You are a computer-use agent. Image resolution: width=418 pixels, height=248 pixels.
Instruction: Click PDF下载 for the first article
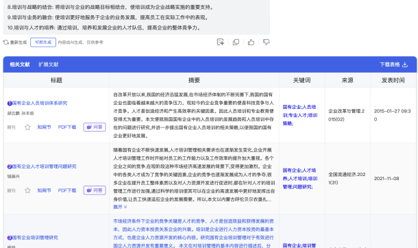67,127
